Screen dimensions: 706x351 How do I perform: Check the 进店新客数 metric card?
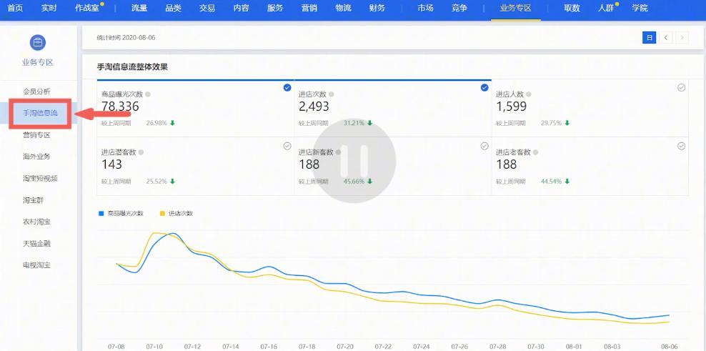[484, 146]
